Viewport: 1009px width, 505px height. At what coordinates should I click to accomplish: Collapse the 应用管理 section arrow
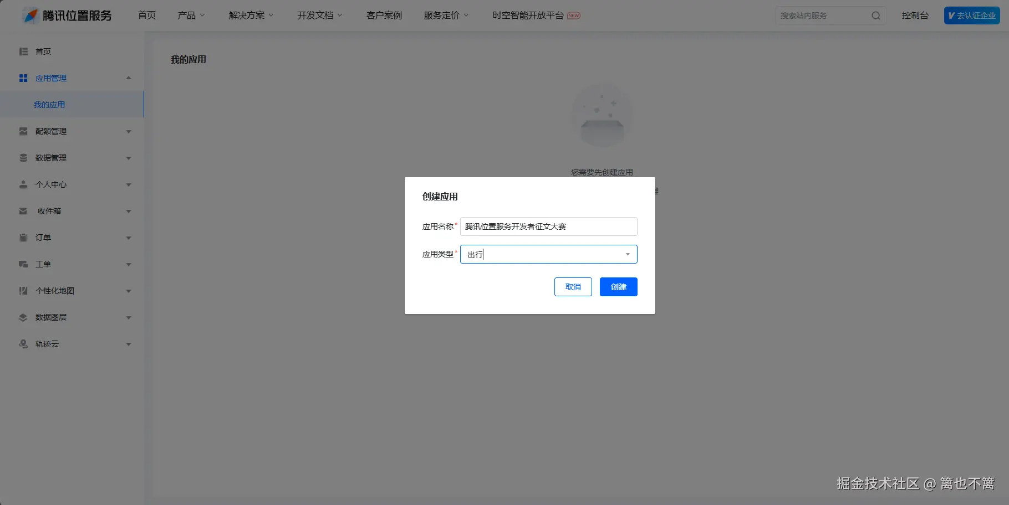pos(129,78)
